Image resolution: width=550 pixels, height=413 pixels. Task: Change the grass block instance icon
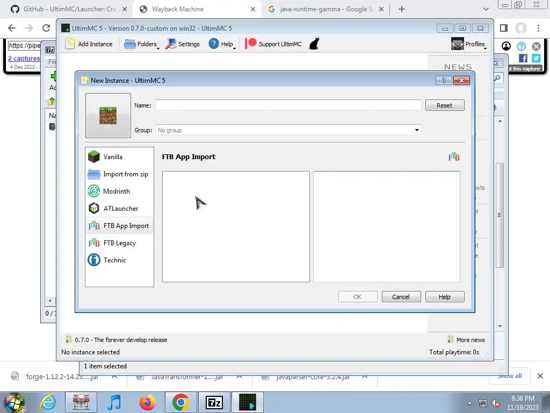(108, 116)
